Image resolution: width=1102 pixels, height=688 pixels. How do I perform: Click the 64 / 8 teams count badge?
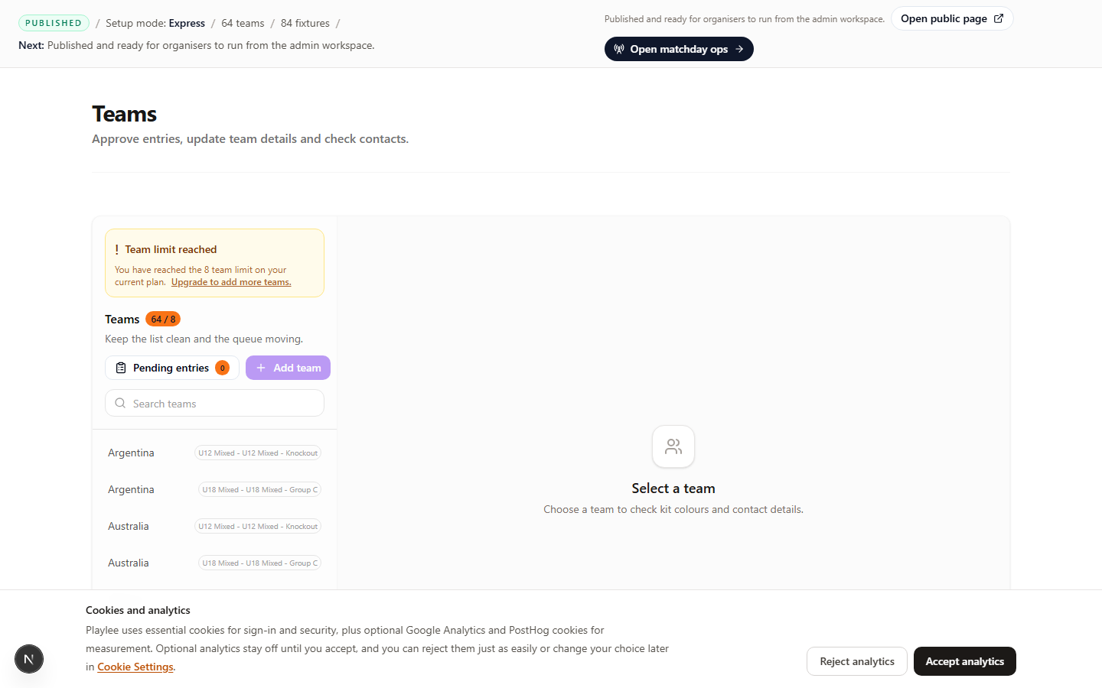pyautogui.click(x=163, y=319)
